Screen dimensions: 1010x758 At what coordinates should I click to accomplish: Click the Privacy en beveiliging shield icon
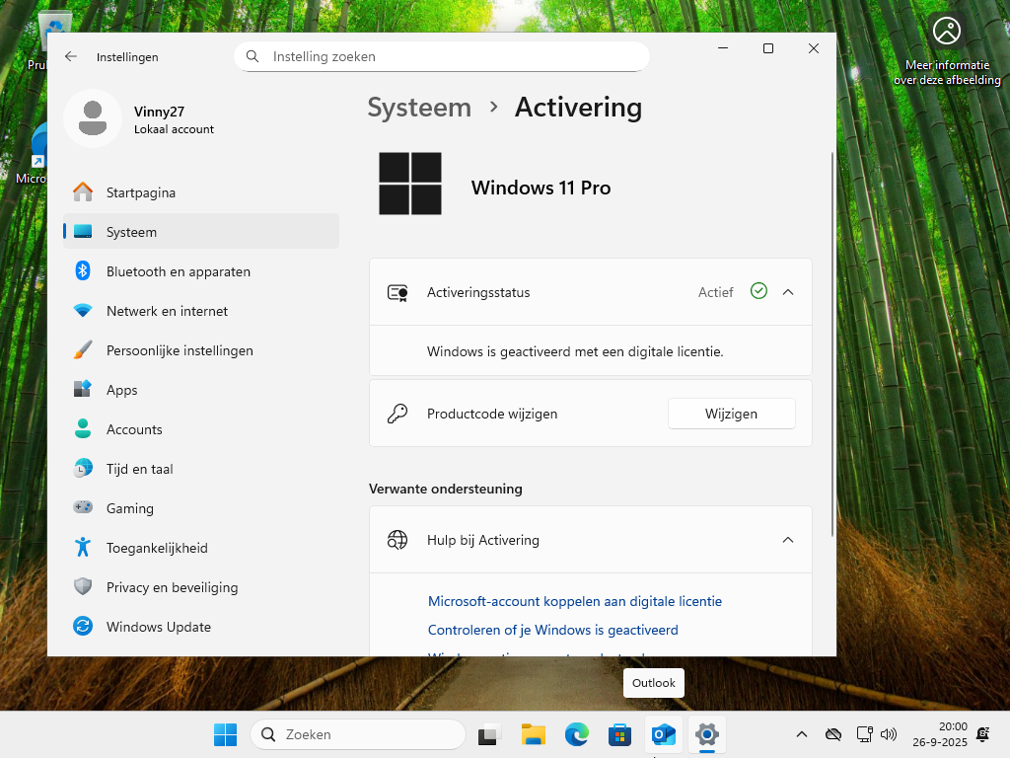83,586
